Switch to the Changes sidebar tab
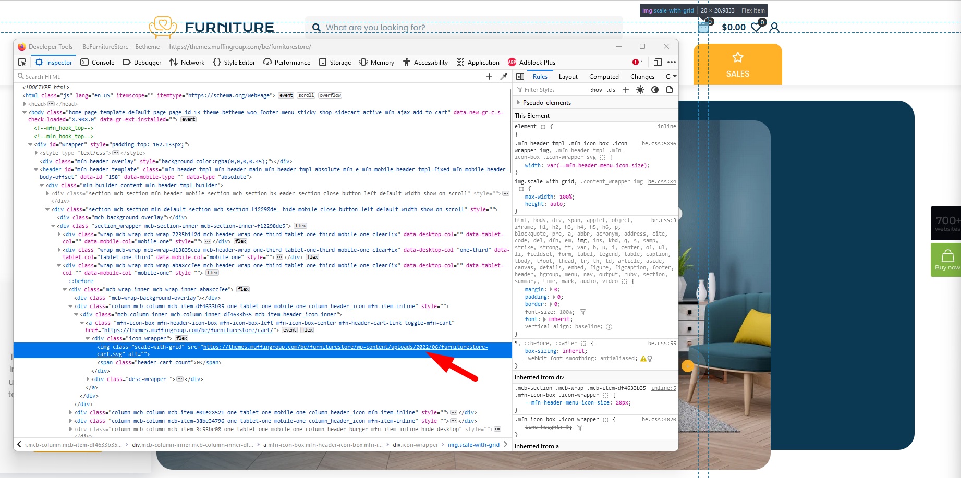This screenshot has height=478, width=961. point(642,77)
